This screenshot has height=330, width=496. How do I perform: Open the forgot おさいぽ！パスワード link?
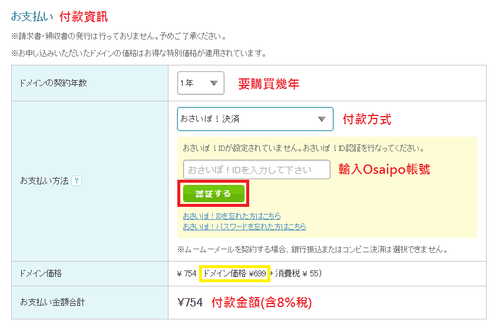[x=244, y=226]
